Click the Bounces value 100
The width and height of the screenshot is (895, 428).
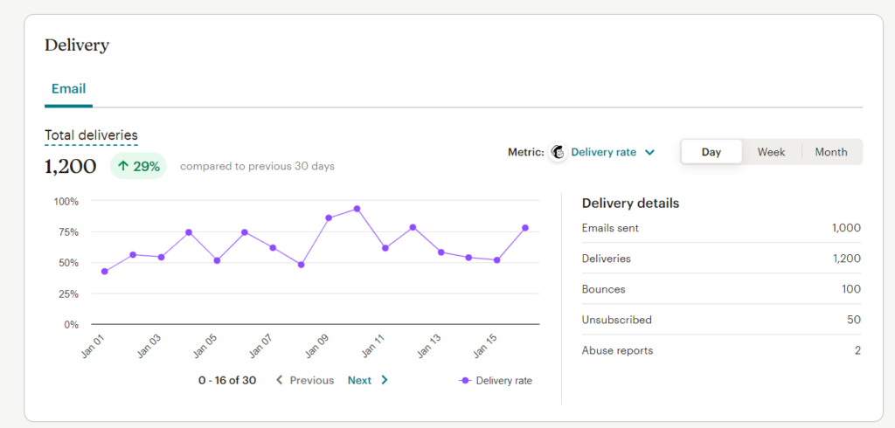pyautogui.click(x=851, y=289)
